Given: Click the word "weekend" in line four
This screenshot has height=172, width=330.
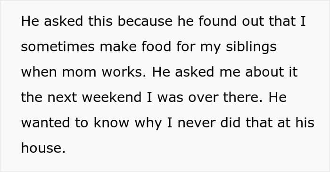Looking at the screenshot, I should pos(112,97).
